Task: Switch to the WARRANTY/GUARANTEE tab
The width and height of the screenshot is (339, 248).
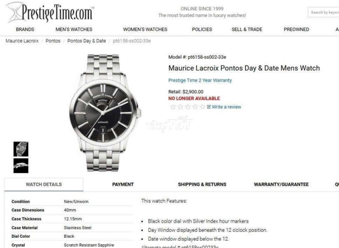Action: tap(281, 185)
